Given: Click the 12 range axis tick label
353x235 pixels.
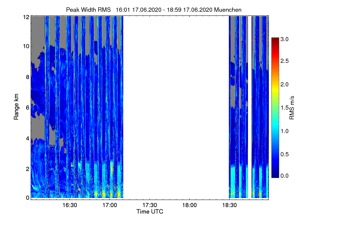Looking at the screenshot, I should pyautogui.click(x=26, y=17).
